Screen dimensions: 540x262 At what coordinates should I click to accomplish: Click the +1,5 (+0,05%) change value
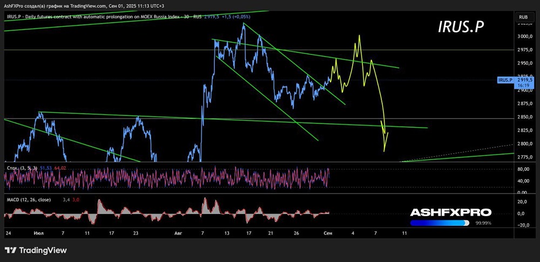tap(237, 17)
